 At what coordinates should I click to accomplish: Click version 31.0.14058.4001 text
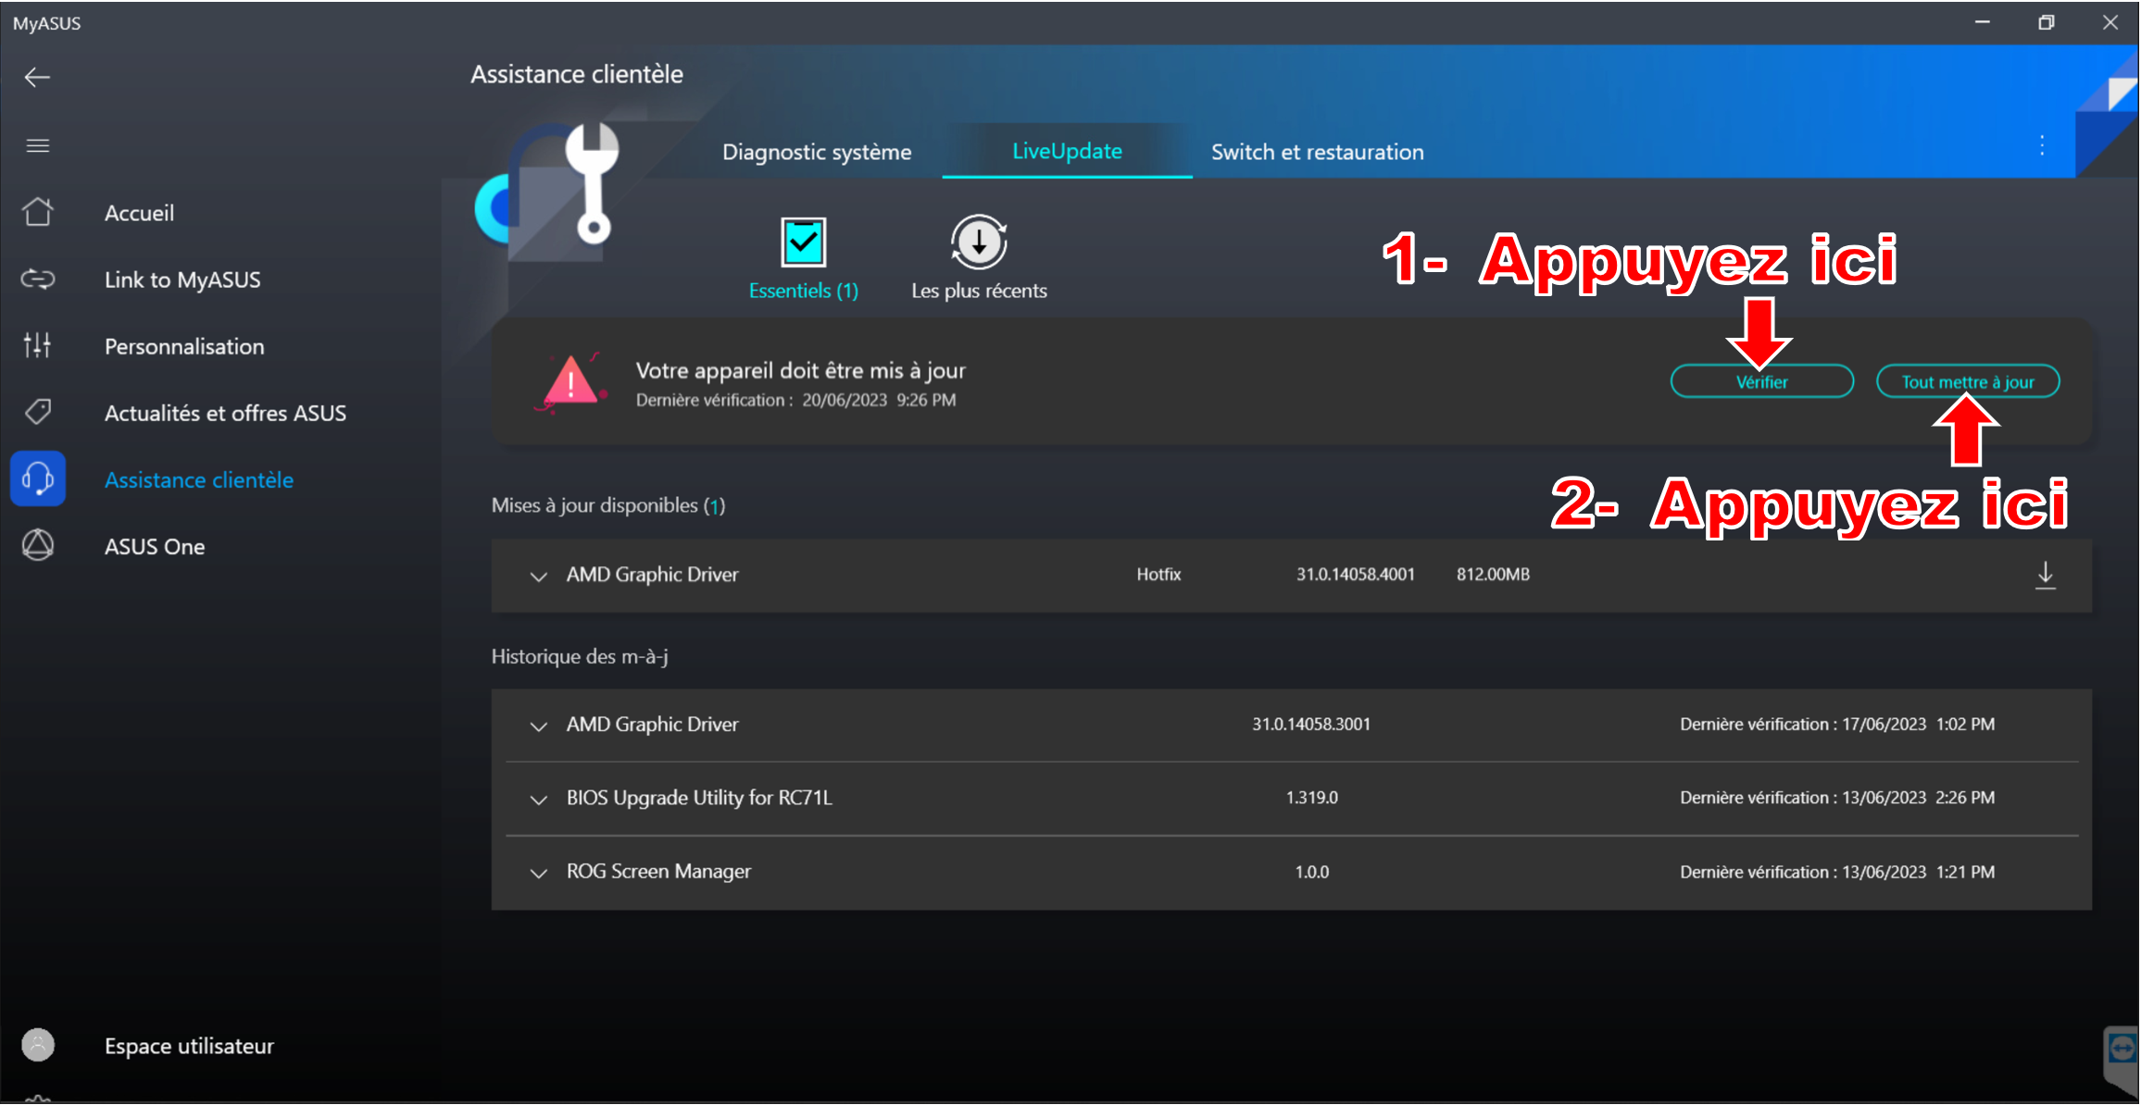[x=1355, y=574]
